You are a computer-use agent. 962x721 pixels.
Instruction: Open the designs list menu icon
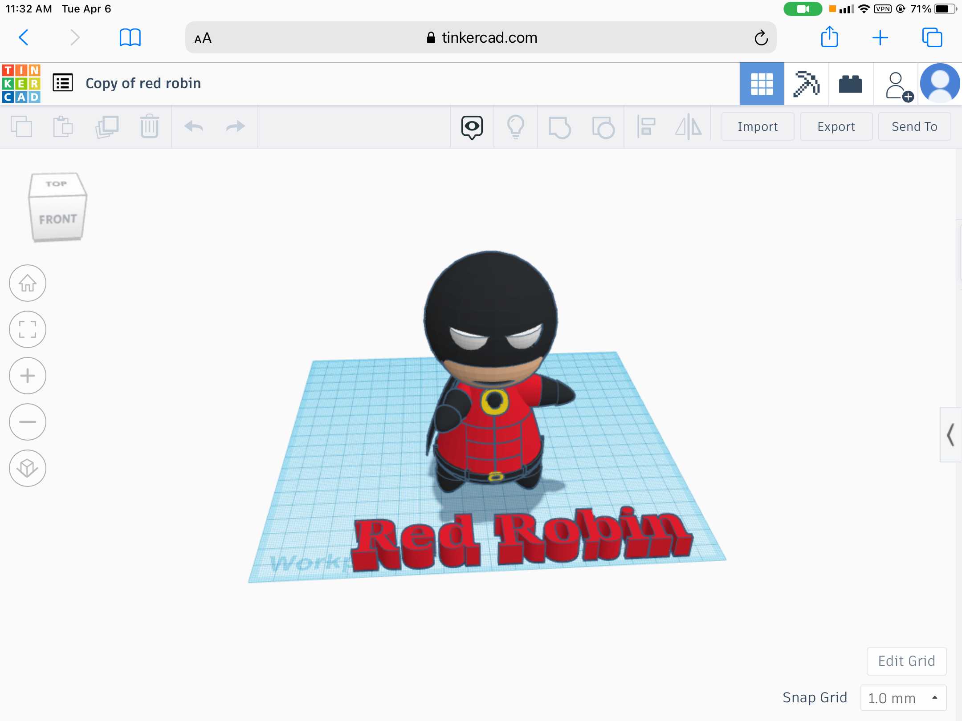tap(63, 83)
